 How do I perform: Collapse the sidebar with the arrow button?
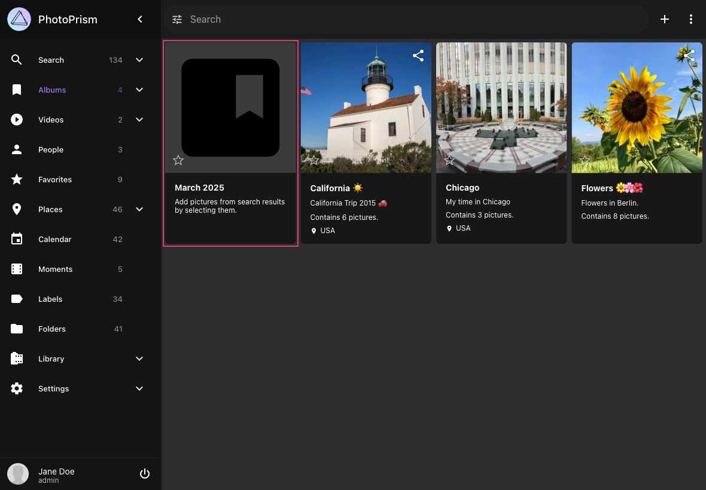[x=140, y=19]
